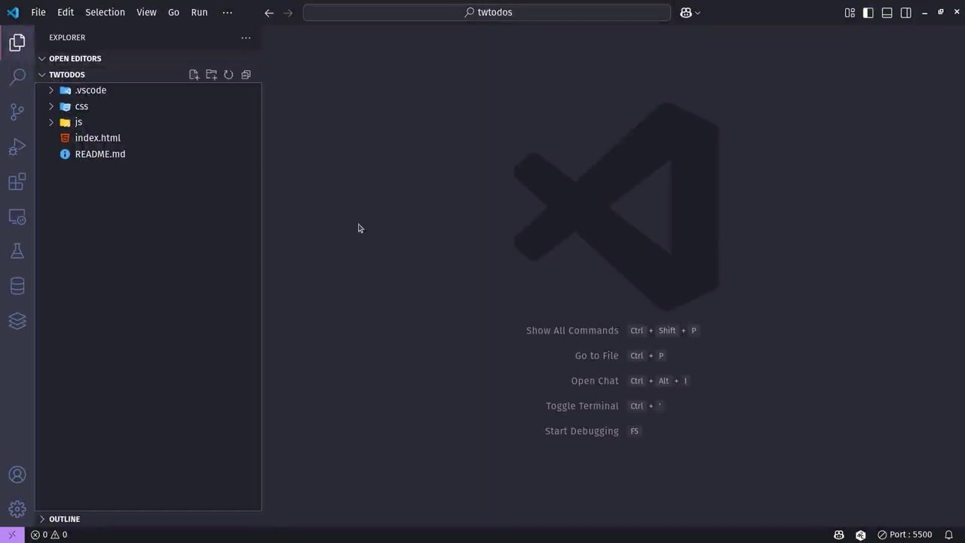Image resolution: width=965 pixels, height=543 pixels.
Task: Open the Run menu
Action: click(x=199, y=13)
